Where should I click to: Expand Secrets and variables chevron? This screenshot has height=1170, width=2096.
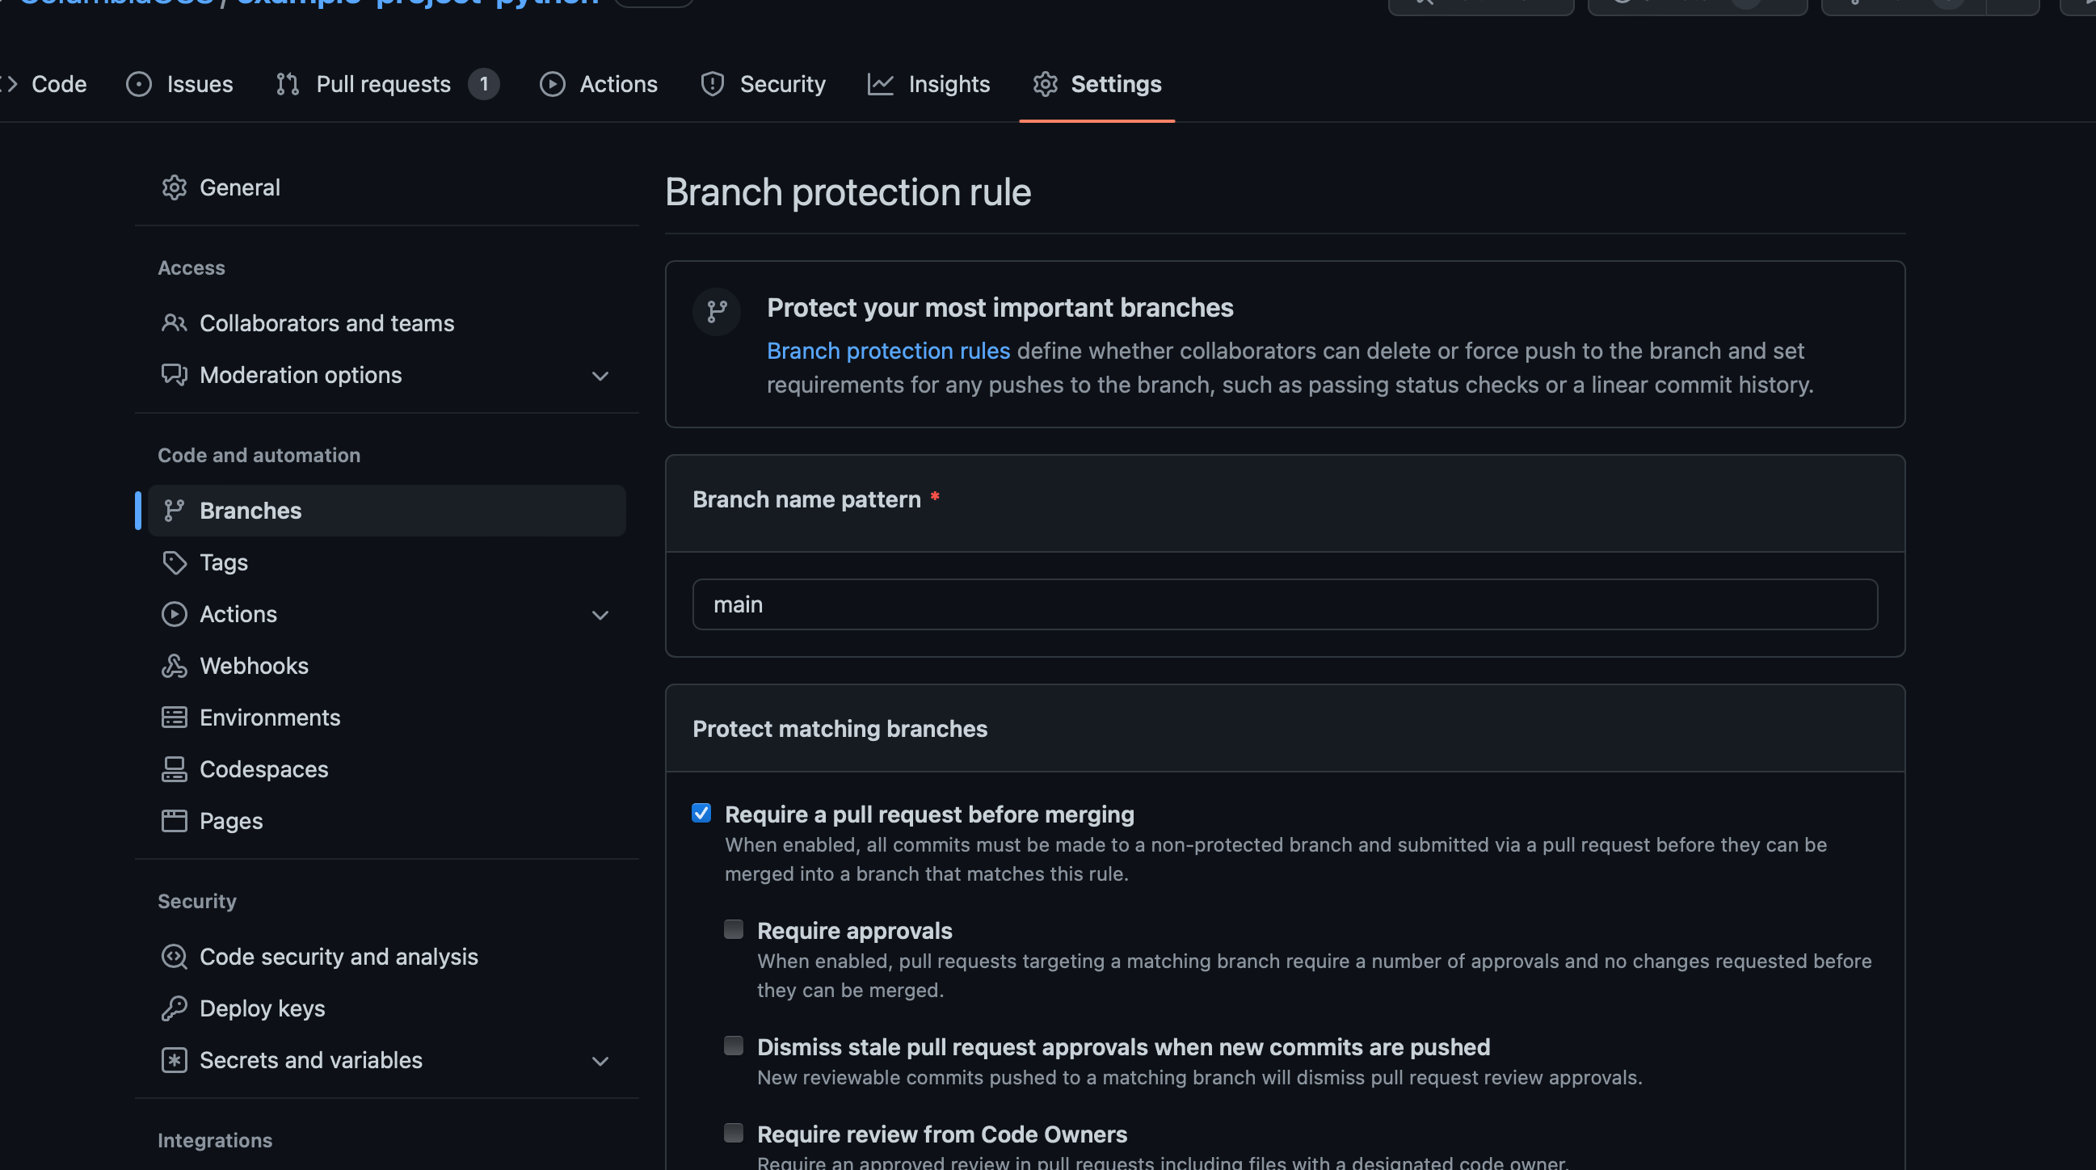[600, 1060]
